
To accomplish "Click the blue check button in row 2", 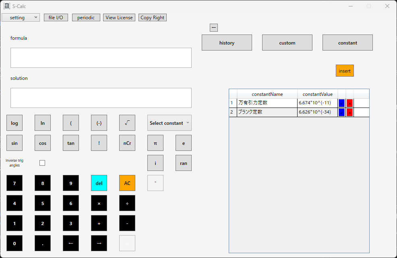I will pyautogui.click(x=341, y=112).
